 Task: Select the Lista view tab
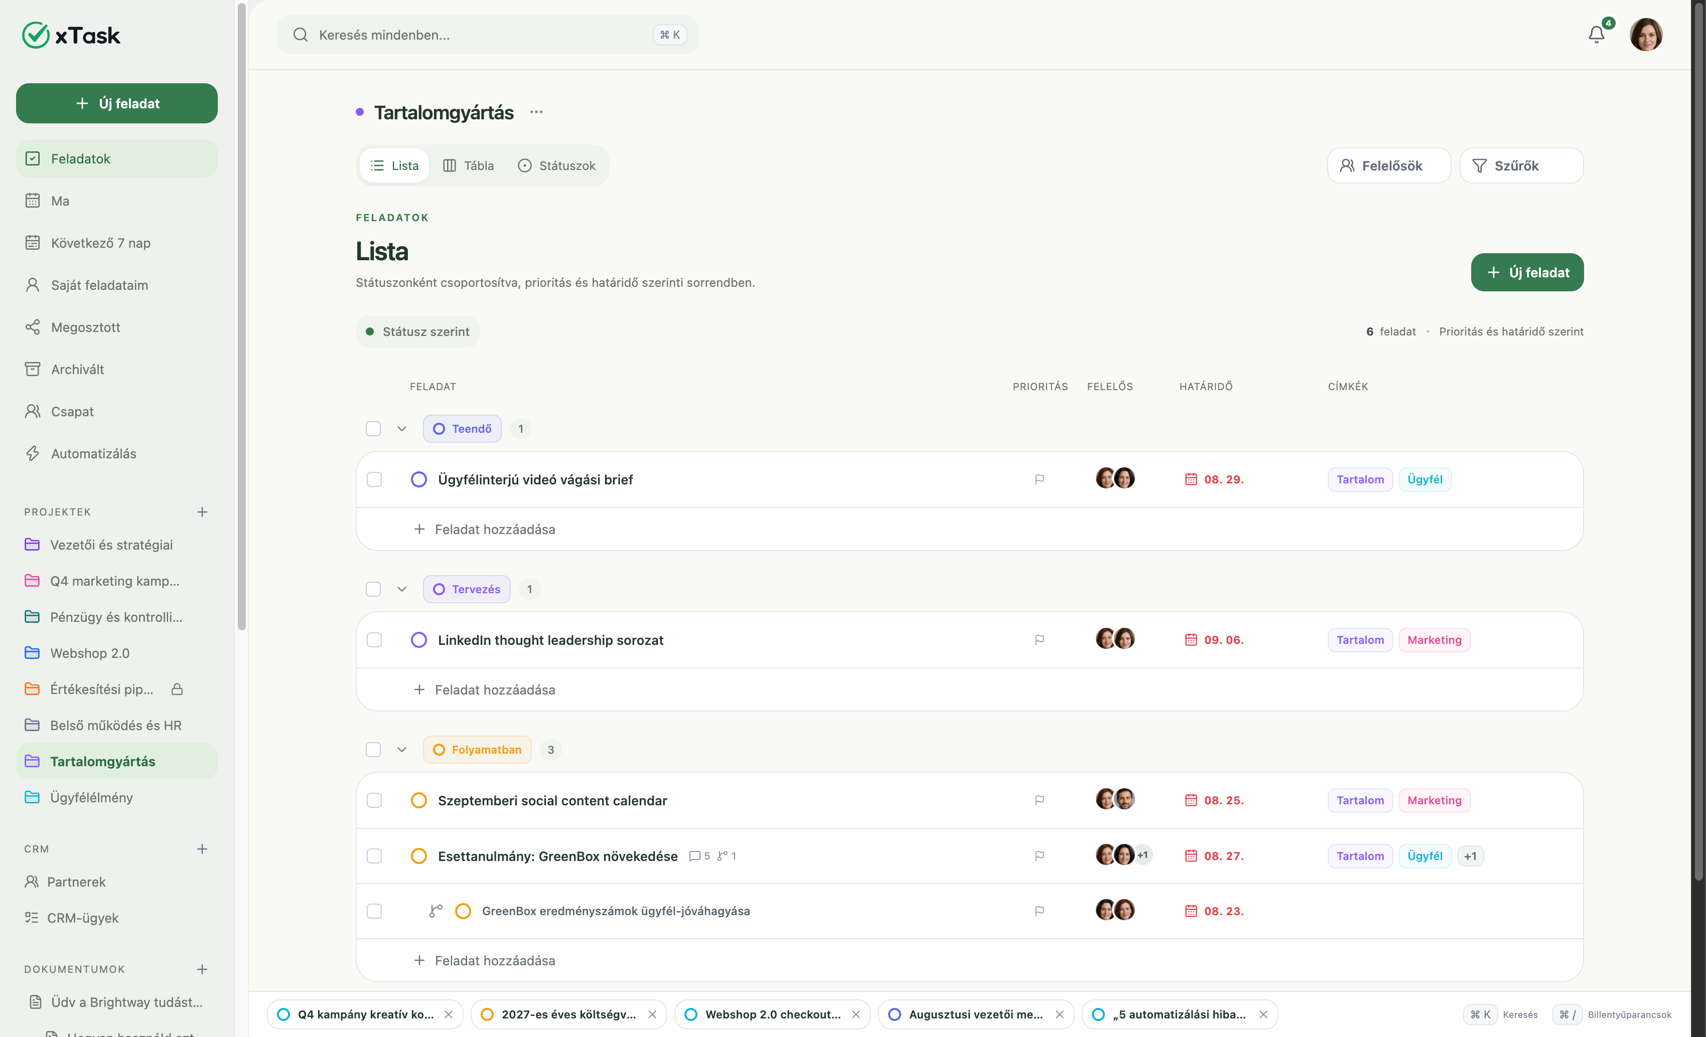395,165
